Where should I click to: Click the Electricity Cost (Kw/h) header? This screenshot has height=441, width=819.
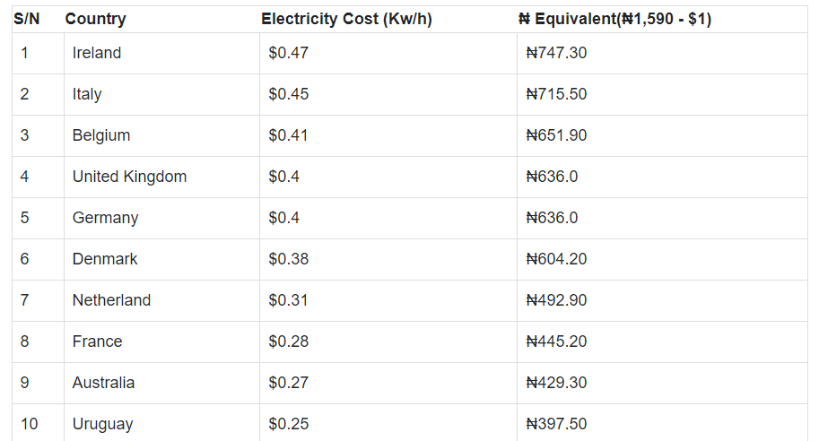click(x=346, y=19)
